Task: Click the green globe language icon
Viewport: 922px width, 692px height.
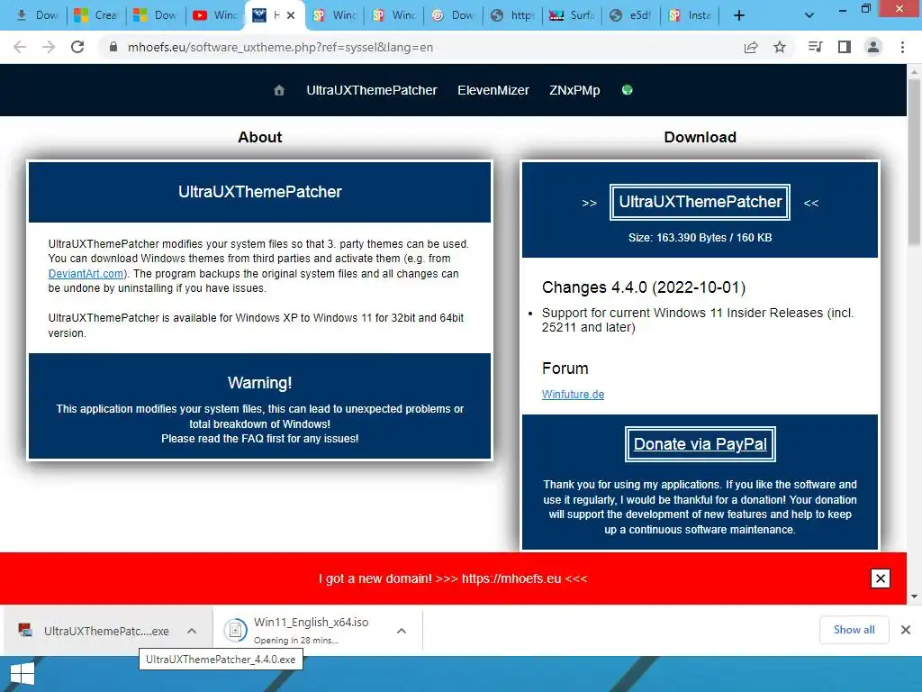Action: 628,90
